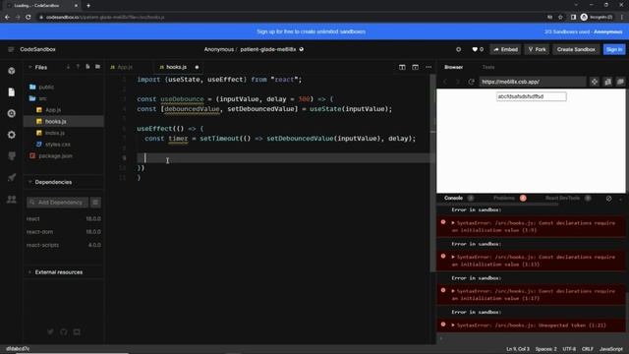Viewport: 629px width, 354px height.
Task: Click the sign up for free banner link
Action: [x=311, y=31]
